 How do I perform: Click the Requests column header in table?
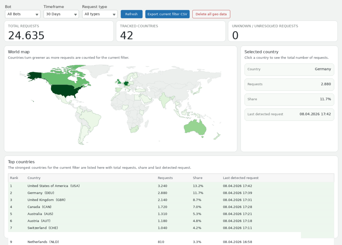(165, 178)
